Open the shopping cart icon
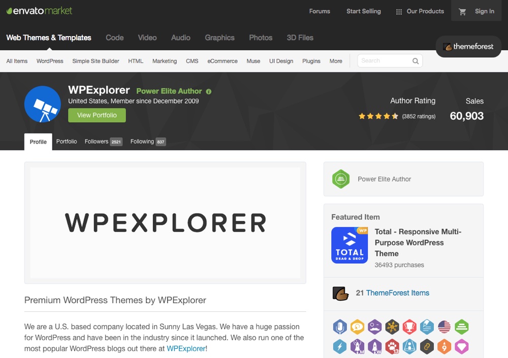This screenshot has width=508, height=358. point(462,12)
